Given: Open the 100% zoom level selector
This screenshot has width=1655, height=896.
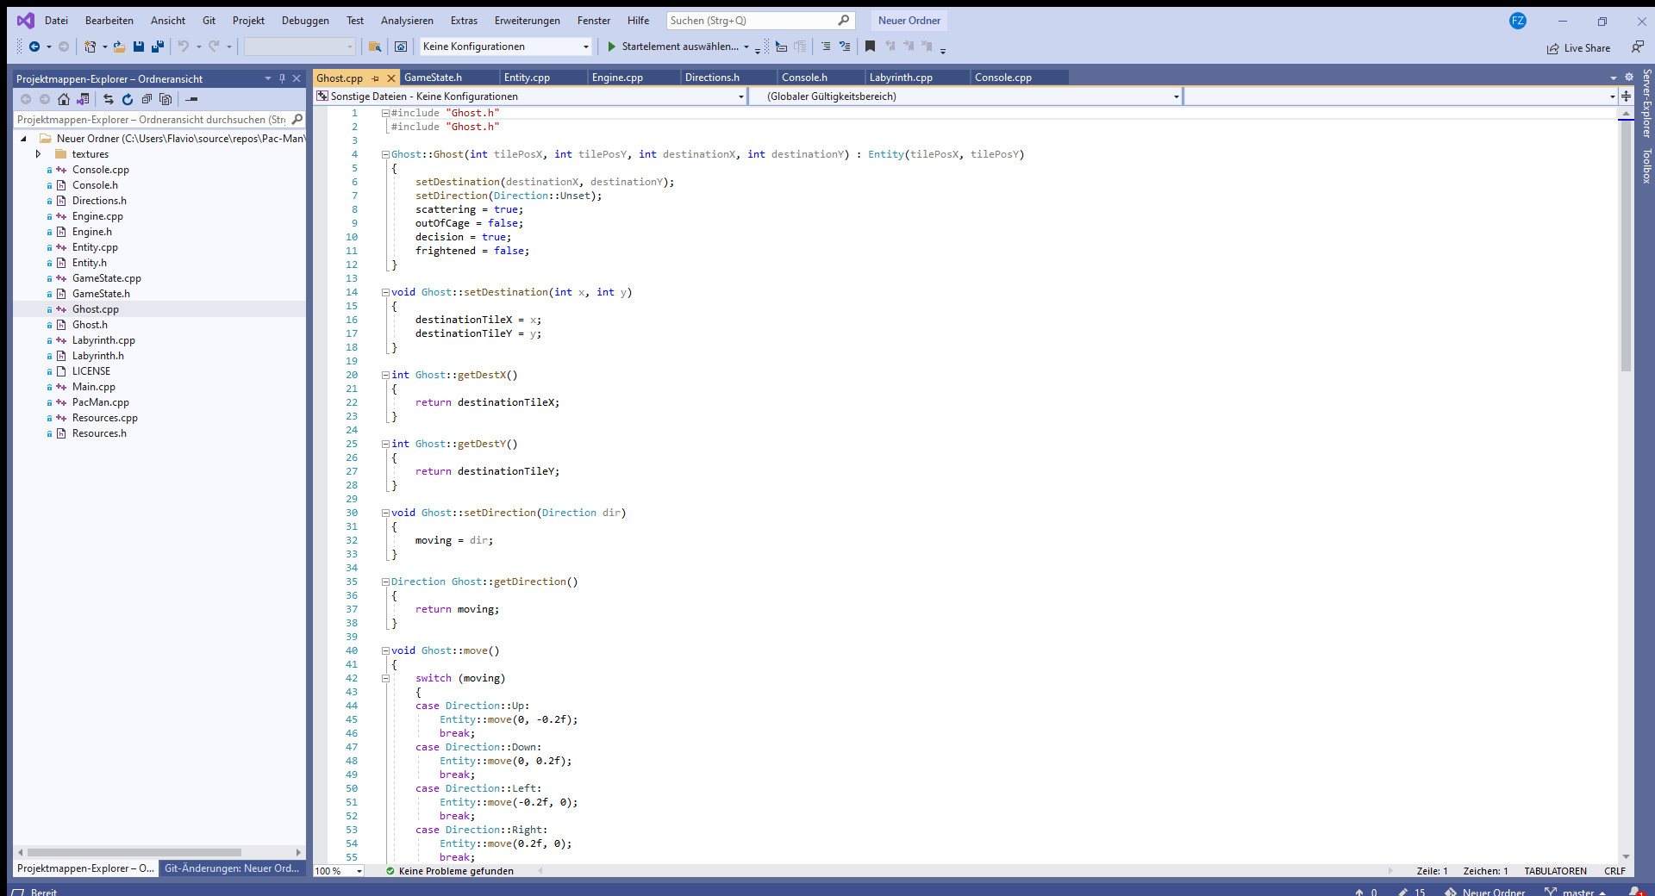Looking at the screenshot, I should (x=338, y=871).
